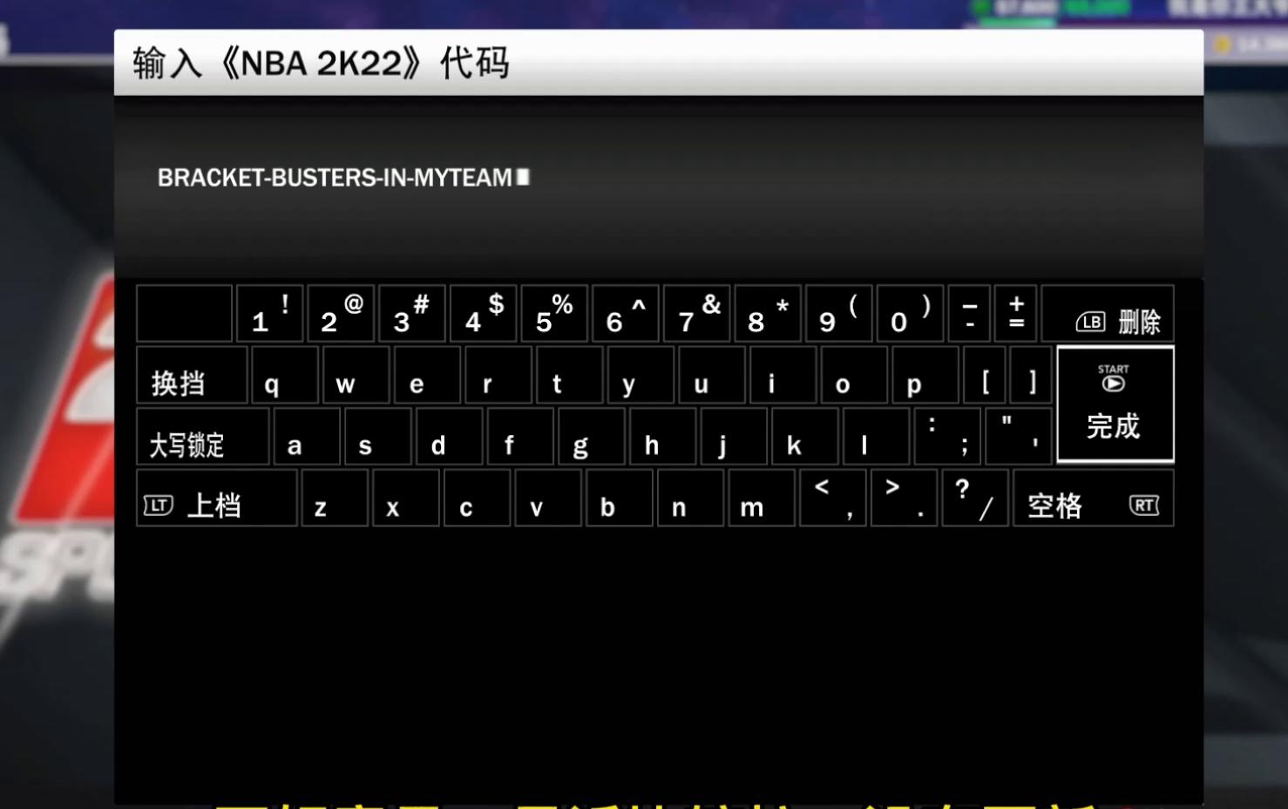
Task: Select the i key
Action: pyautogui.click(x=783, y=375)
